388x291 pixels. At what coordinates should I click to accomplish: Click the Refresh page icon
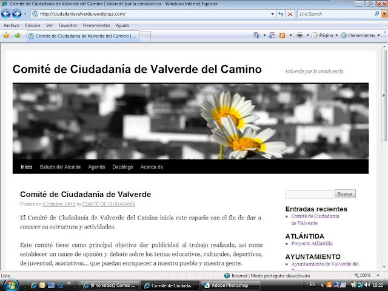coord(281,14)
